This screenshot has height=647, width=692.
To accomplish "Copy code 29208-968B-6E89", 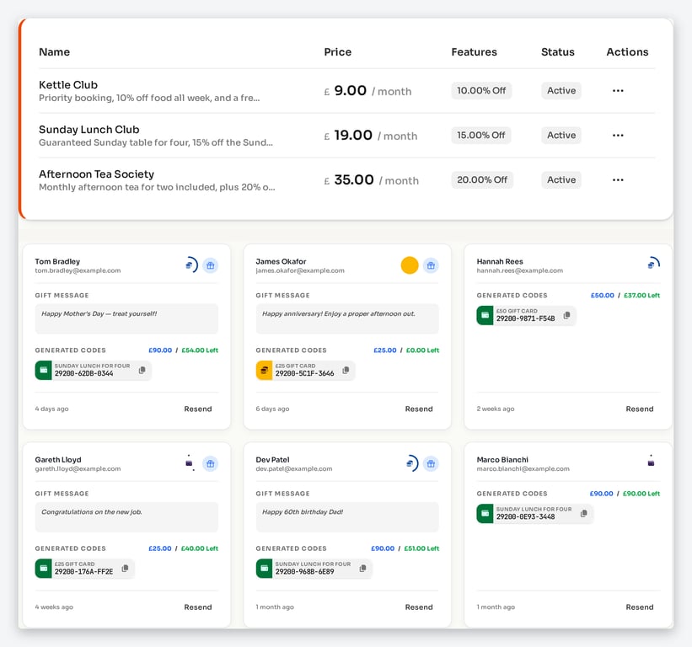I will pyautogui.click(x=362, y=568).
